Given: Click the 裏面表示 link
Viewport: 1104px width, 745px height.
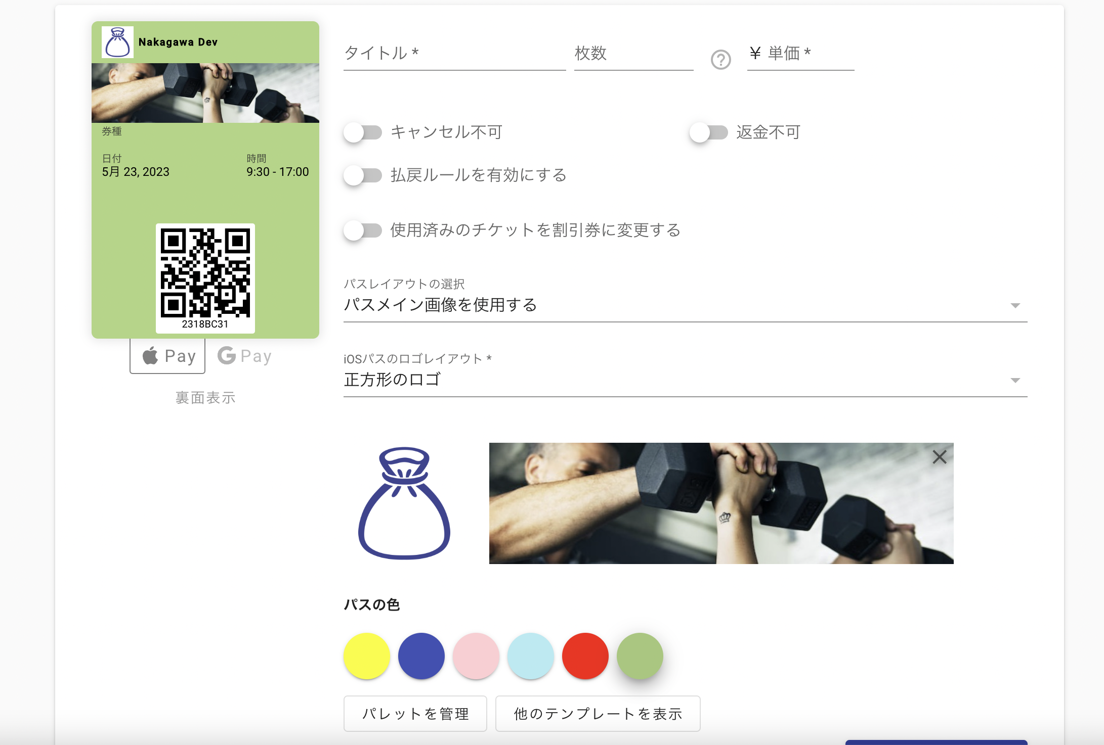Looking at the screenshot, I should click(x=205, y=398).
